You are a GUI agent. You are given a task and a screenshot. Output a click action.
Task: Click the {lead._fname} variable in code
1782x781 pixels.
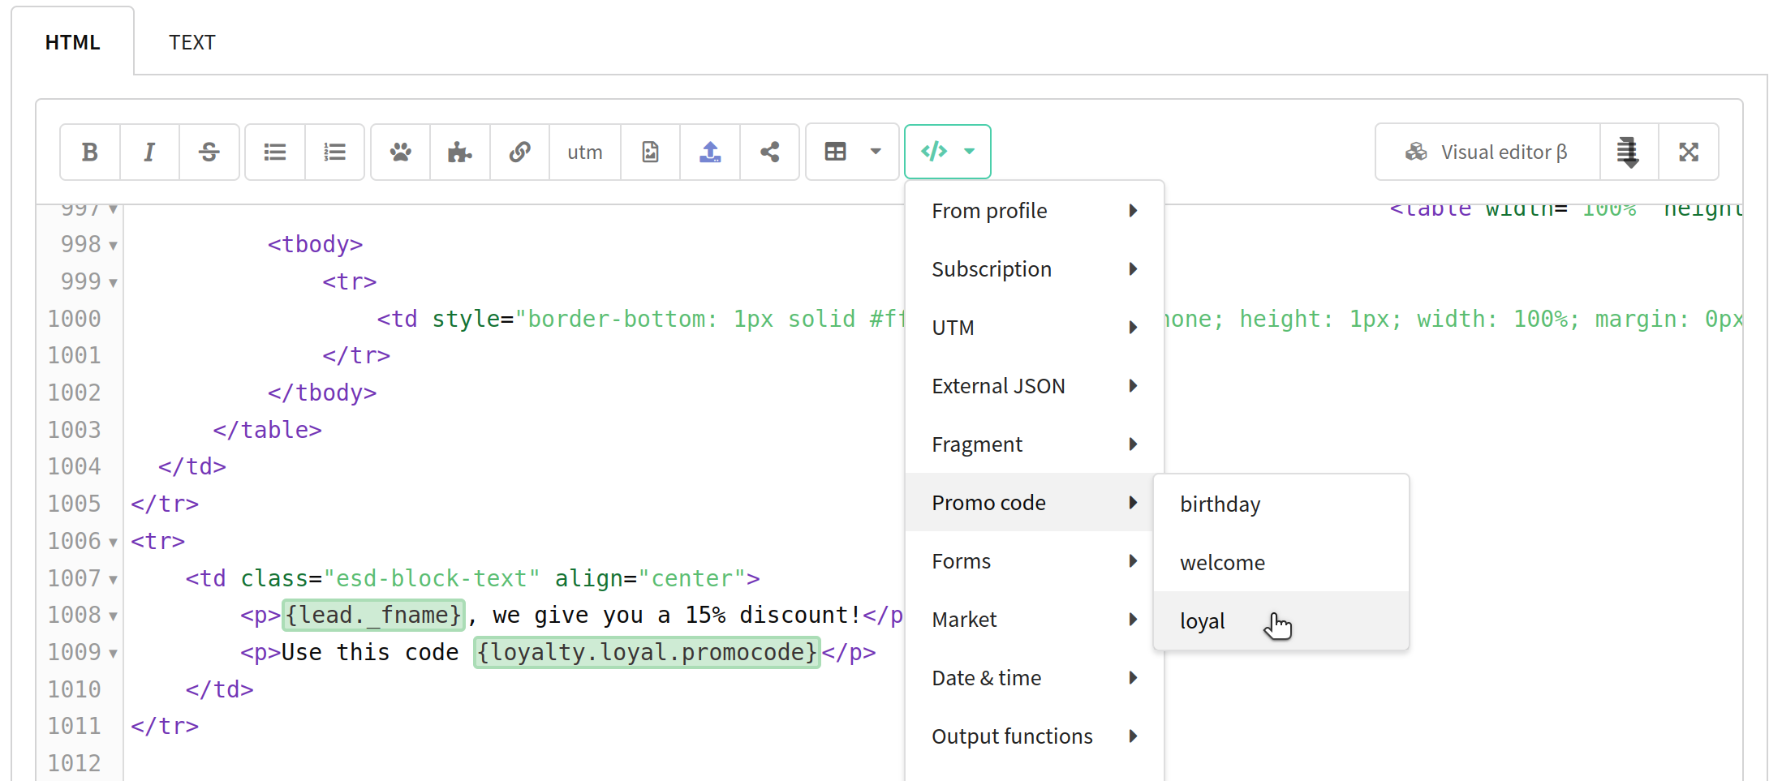pos(373,615)
